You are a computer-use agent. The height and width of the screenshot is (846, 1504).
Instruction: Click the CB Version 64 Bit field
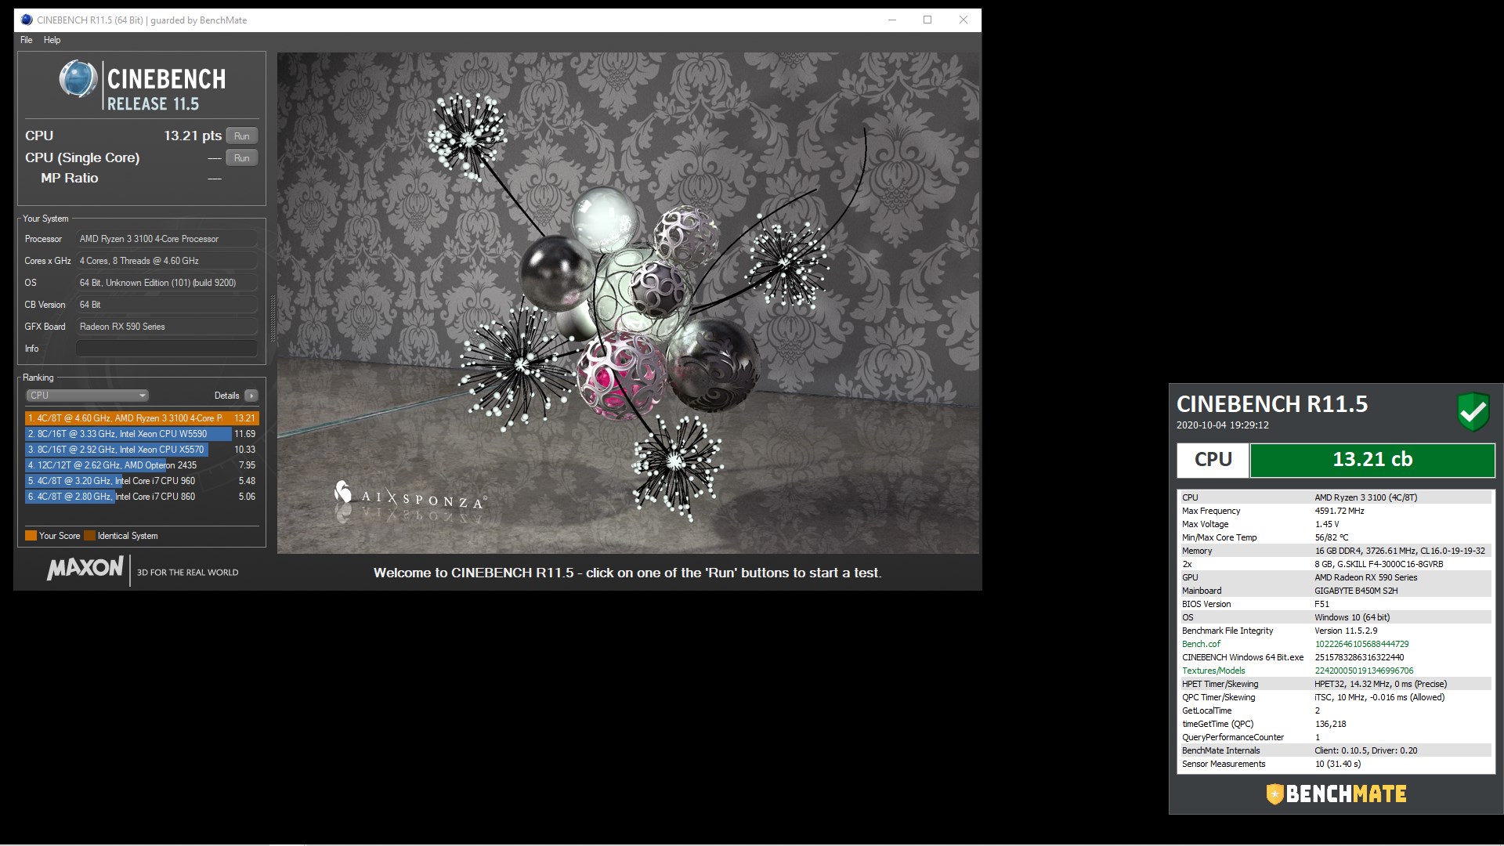tap(166, 305)
